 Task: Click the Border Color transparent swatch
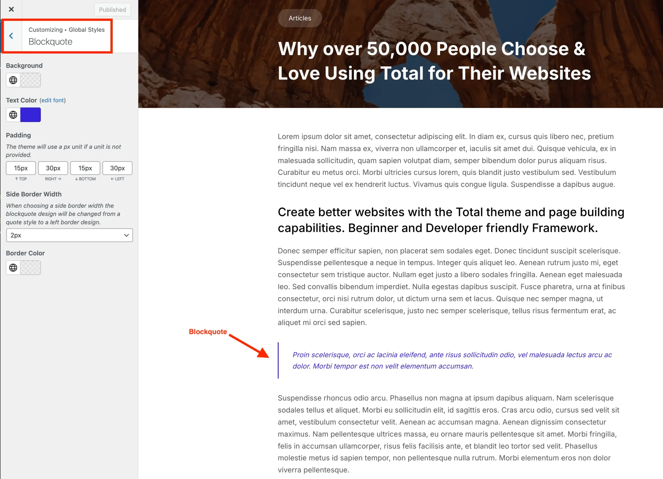(x=30, y=268)
